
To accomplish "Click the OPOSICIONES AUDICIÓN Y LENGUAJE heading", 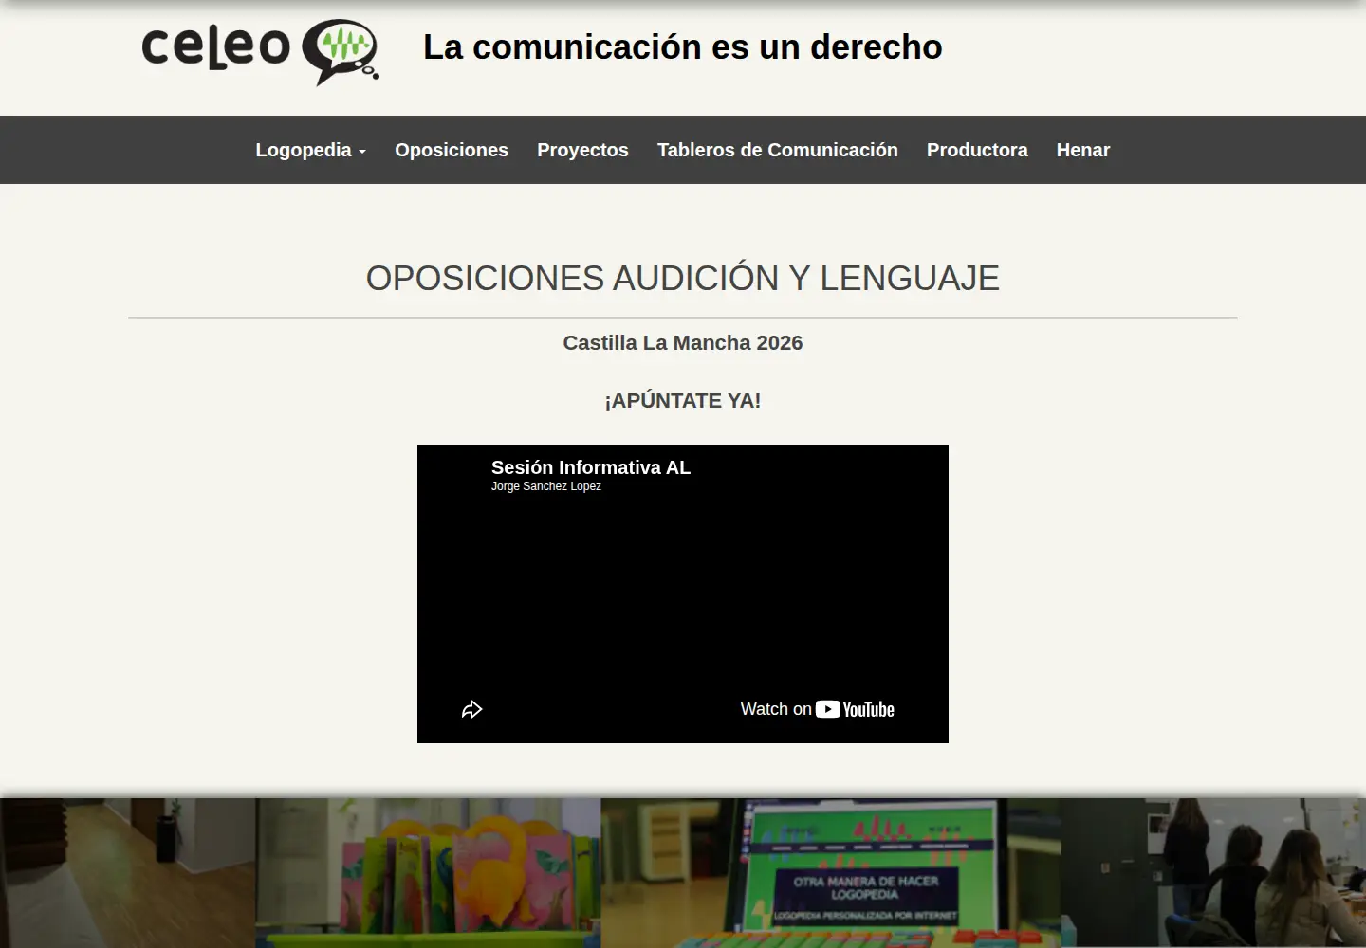I will [x=683, y=278].
